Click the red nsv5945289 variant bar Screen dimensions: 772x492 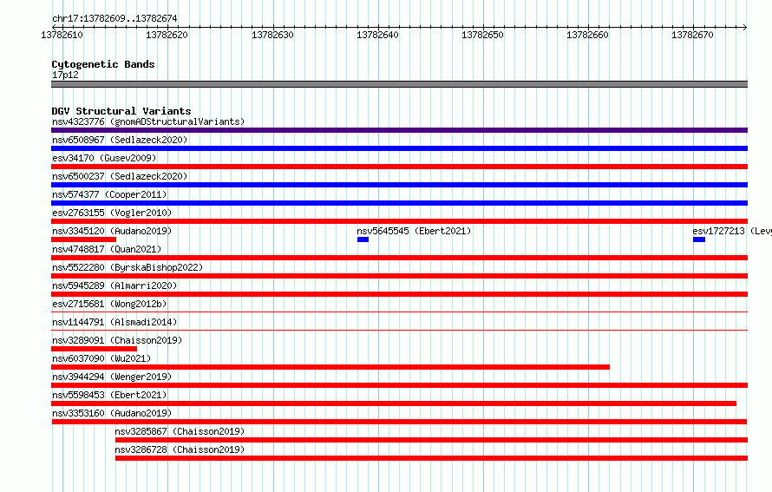(399, 294)
